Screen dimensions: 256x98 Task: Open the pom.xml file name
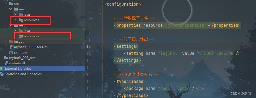tap(21, 52)
